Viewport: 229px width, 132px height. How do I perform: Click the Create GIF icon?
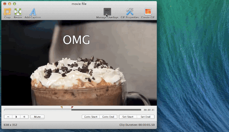(148, 12)
